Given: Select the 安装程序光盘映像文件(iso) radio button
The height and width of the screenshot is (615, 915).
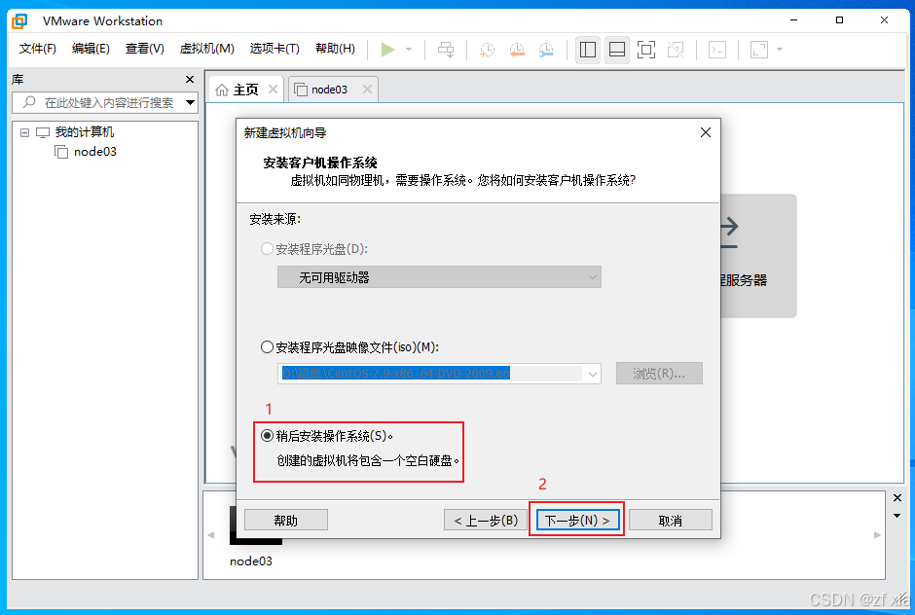Looking at the screenshot, I should point(267,347).
